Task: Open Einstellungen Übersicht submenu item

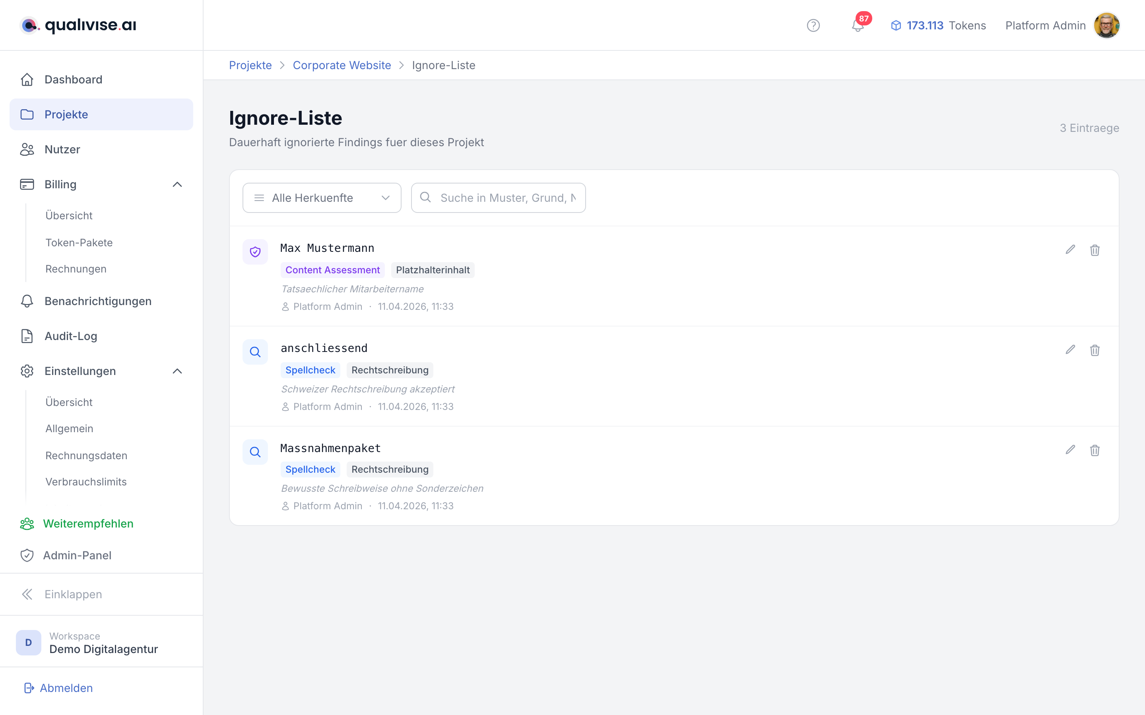Action: tap(69, 402)
